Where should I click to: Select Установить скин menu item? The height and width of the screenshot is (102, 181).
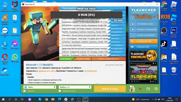[143, 24]
